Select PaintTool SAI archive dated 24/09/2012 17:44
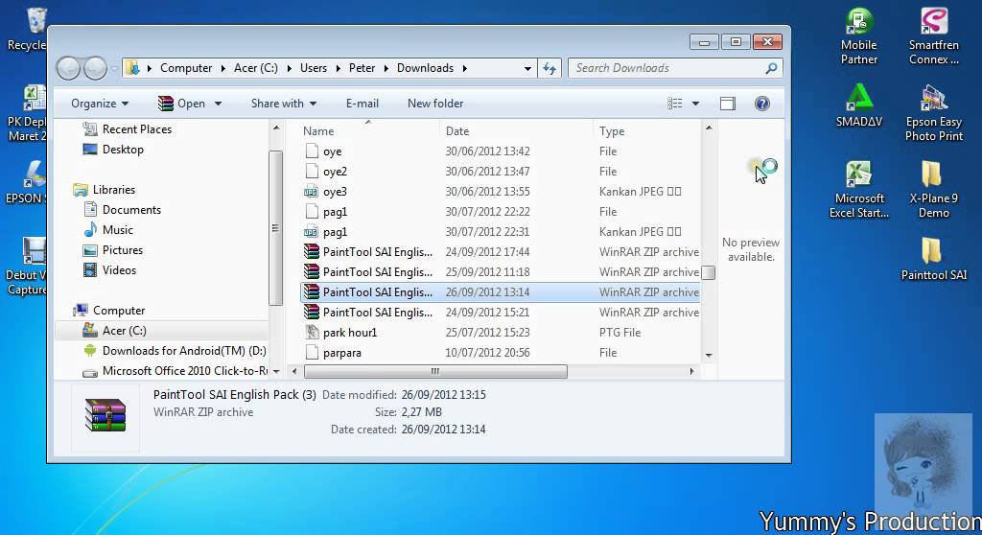This screenshot has width=982, height=535. click(x=501, y=252)
